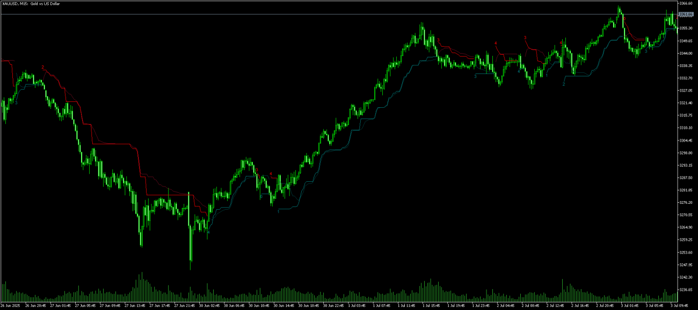Click the 27 Jun 21:45 time label
Screen dimensions: 698x310
[184, 306]
